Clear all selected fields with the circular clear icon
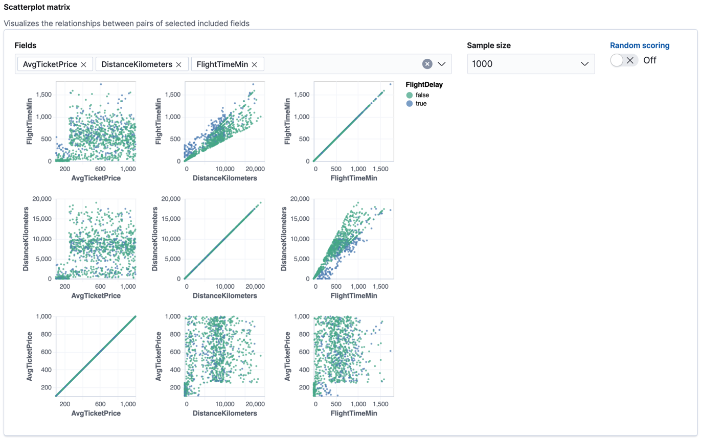Screen dimensions: 702x439 tap(427, 64)
